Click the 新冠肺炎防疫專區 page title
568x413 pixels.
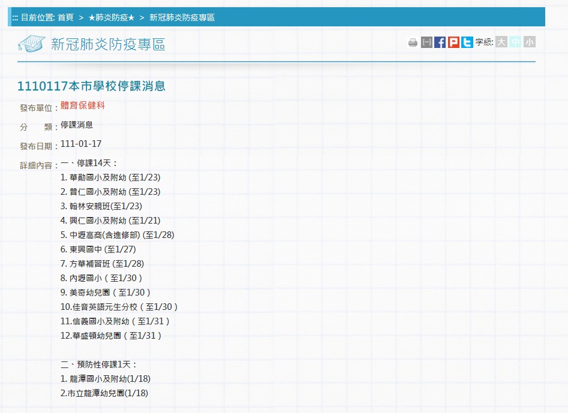(108, 44)
